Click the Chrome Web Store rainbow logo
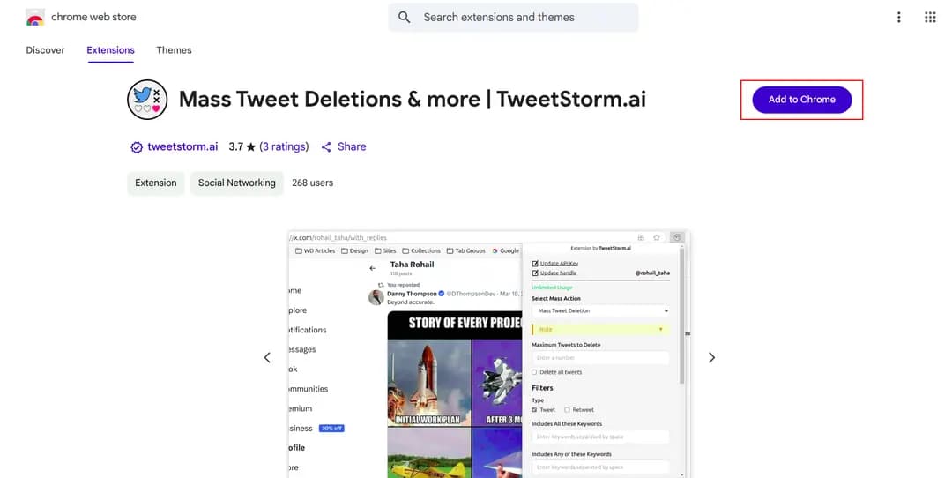Image resolution: width=952 pixels, height=478 pixels. tap(35, 18)
